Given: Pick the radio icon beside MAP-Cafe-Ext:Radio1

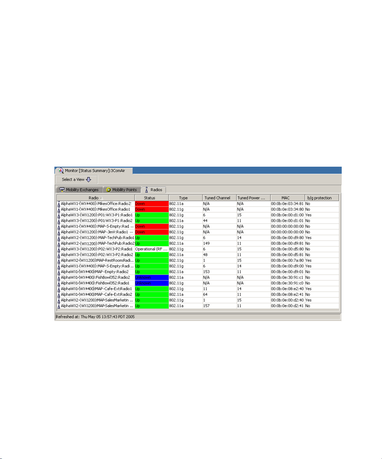Looking at the screenshot, I should (59, 289).
